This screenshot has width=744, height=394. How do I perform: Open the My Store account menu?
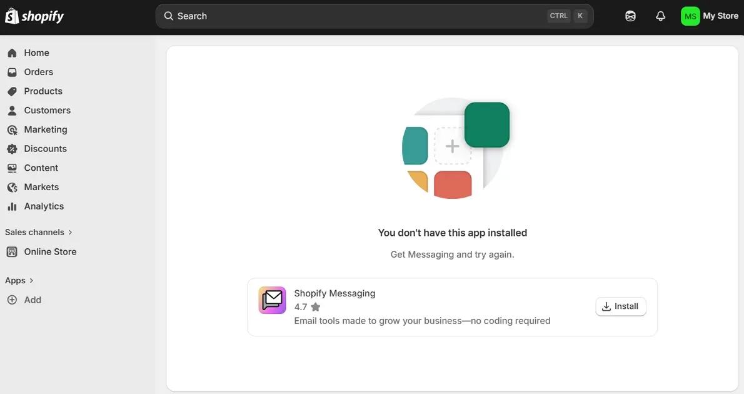(710, 16)
